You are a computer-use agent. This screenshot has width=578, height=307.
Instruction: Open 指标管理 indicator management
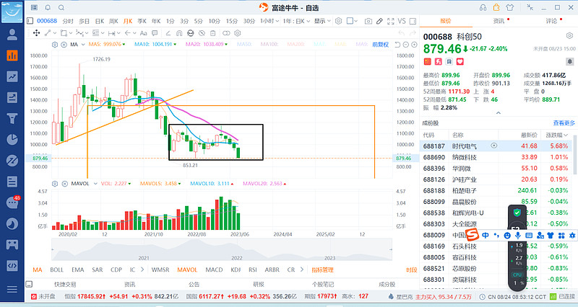[x=322, y=270]
